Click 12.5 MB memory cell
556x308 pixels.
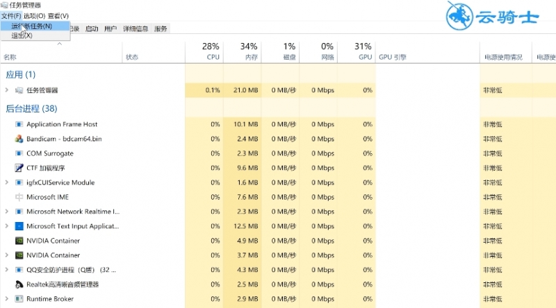coord(242,226)
